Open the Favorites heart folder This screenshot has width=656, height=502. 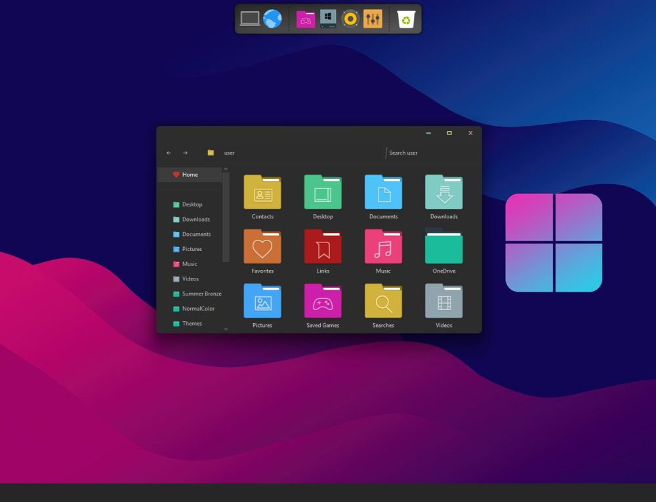click(262, 248)
